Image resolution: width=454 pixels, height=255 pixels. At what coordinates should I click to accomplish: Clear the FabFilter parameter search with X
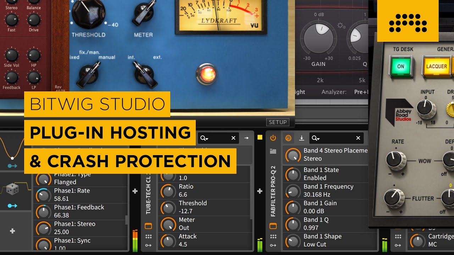point(358,138)
